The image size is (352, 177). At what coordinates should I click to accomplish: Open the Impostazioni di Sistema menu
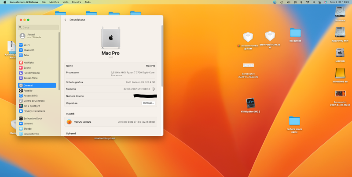click(24, 2)
